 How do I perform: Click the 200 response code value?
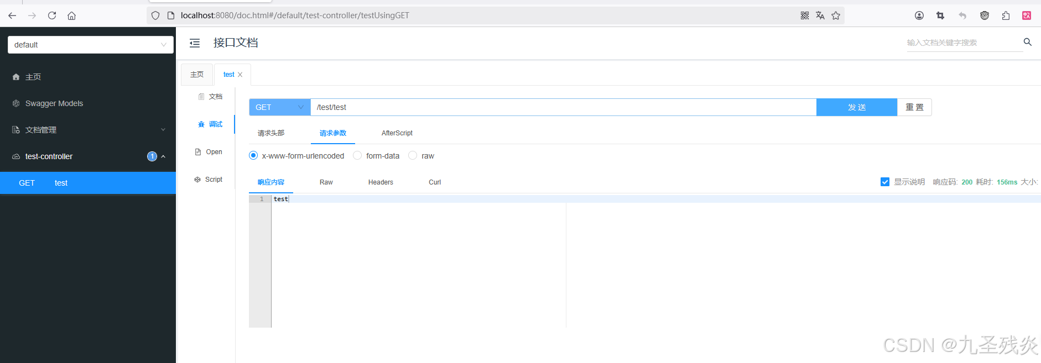tap(967, 182)
